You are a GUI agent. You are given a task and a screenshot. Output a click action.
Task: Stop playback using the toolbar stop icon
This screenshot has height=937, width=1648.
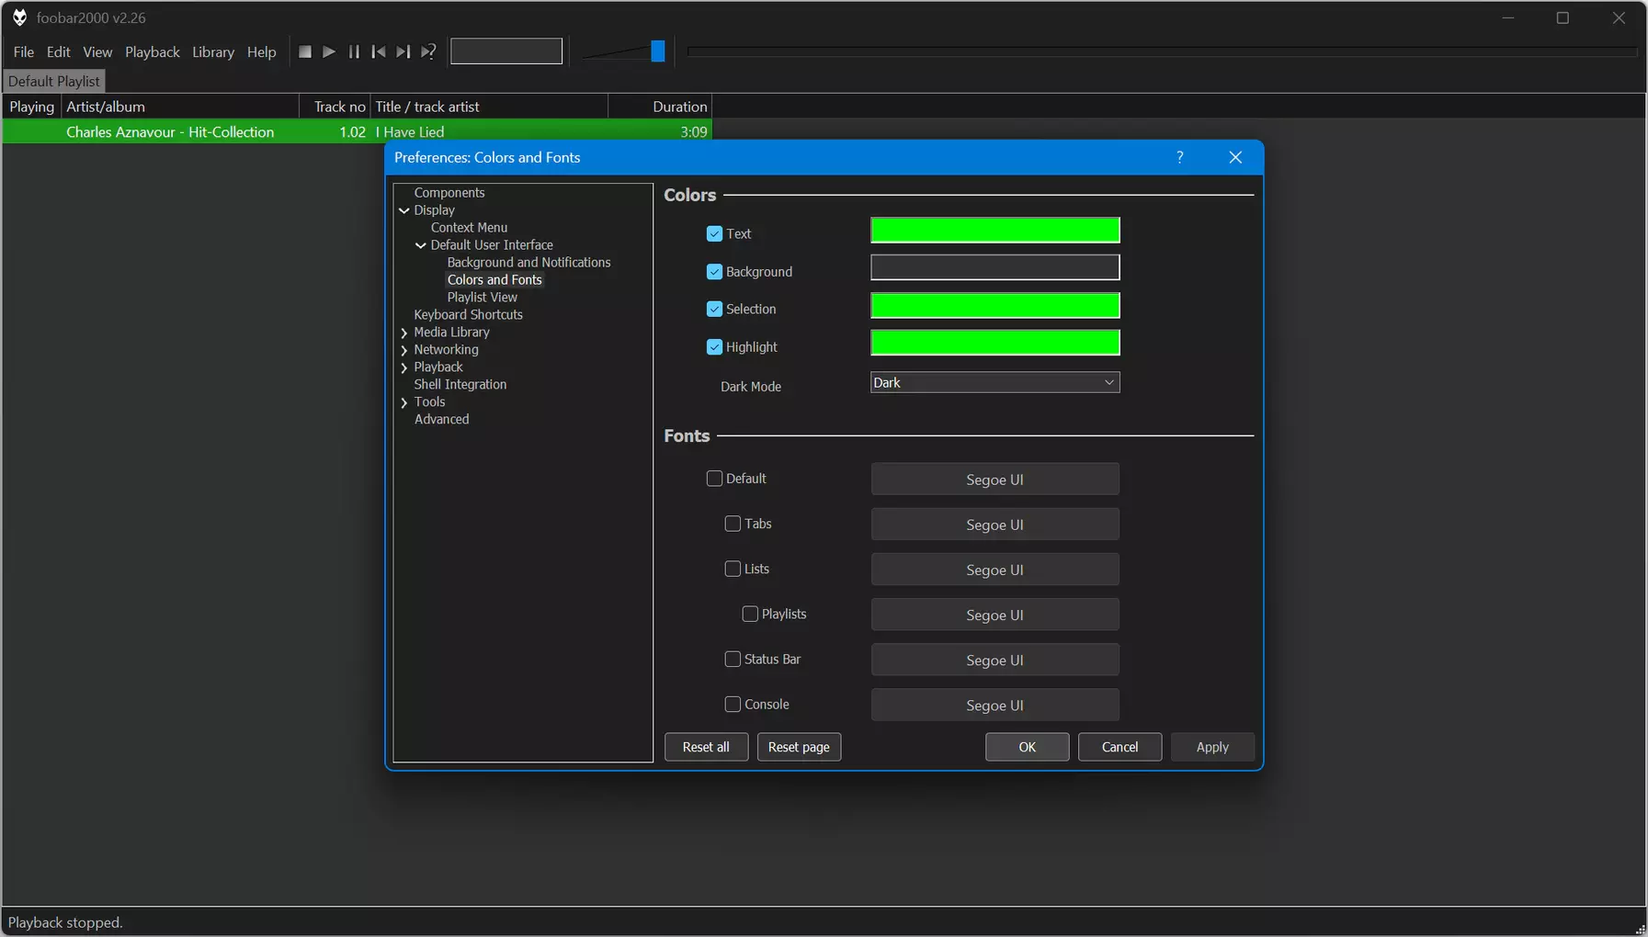pyautogui.click(x=305, y=52)
